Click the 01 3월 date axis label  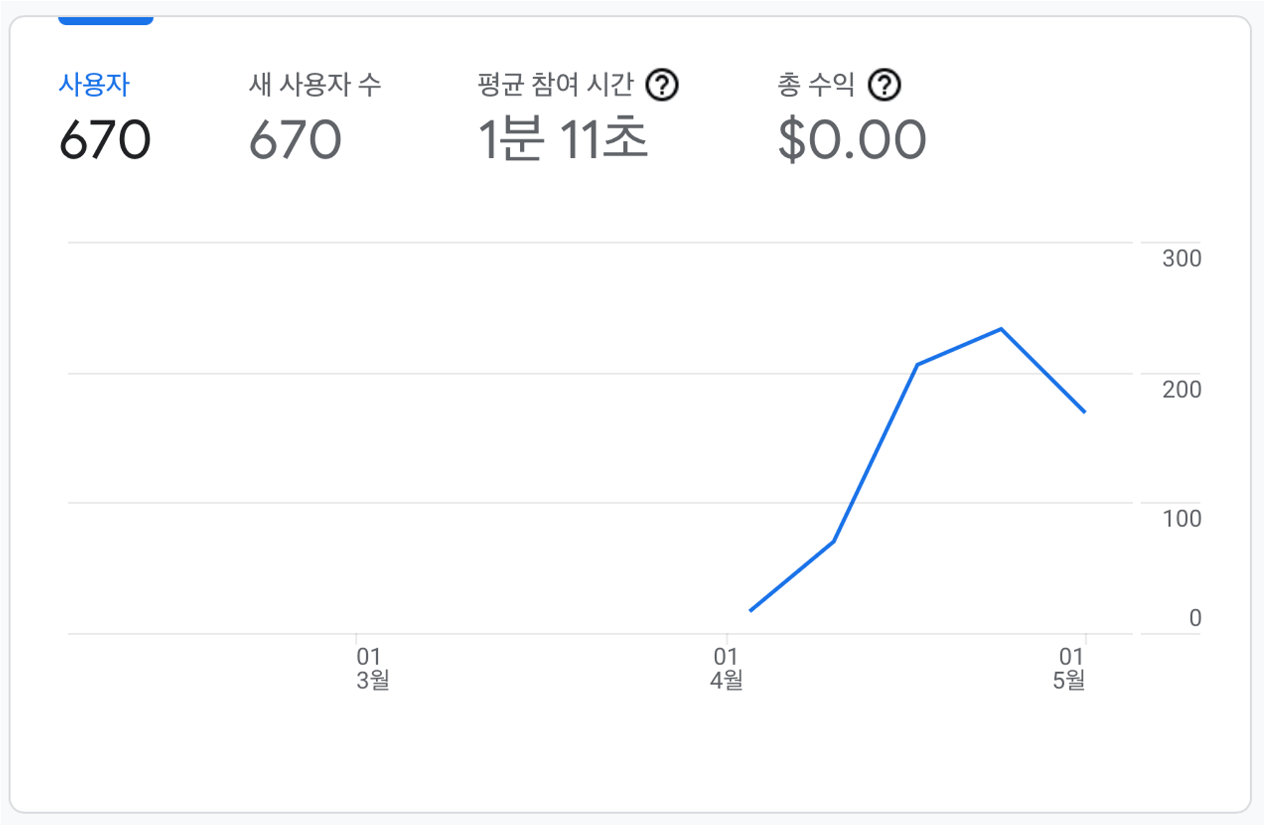pos(372,668)
